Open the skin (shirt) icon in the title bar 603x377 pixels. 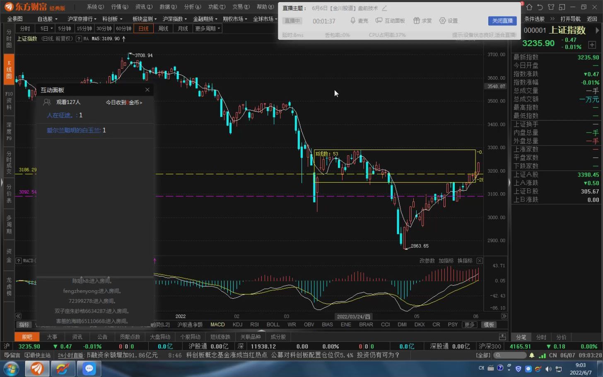point(551,7)
